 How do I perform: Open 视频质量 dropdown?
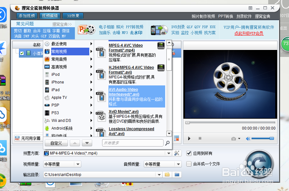78,164
